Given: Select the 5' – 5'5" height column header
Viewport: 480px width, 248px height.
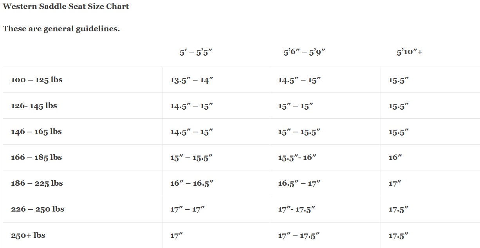Looking at the screenshot, I should coord(196,52).
